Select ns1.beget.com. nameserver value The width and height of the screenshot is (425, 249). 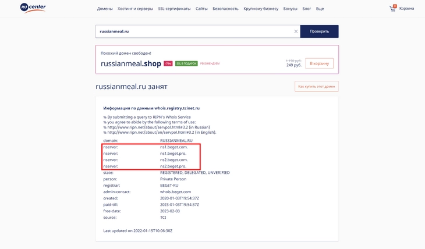tap(173, 147)
